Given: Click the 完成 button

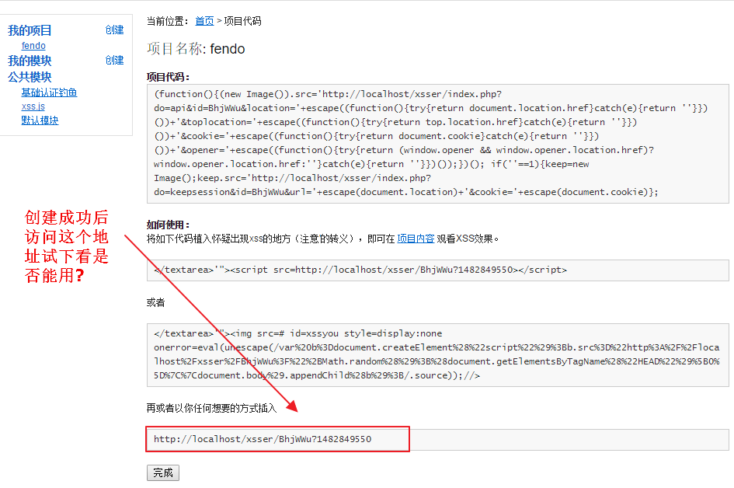Looking at the screenshot, I should pos(163,473).
